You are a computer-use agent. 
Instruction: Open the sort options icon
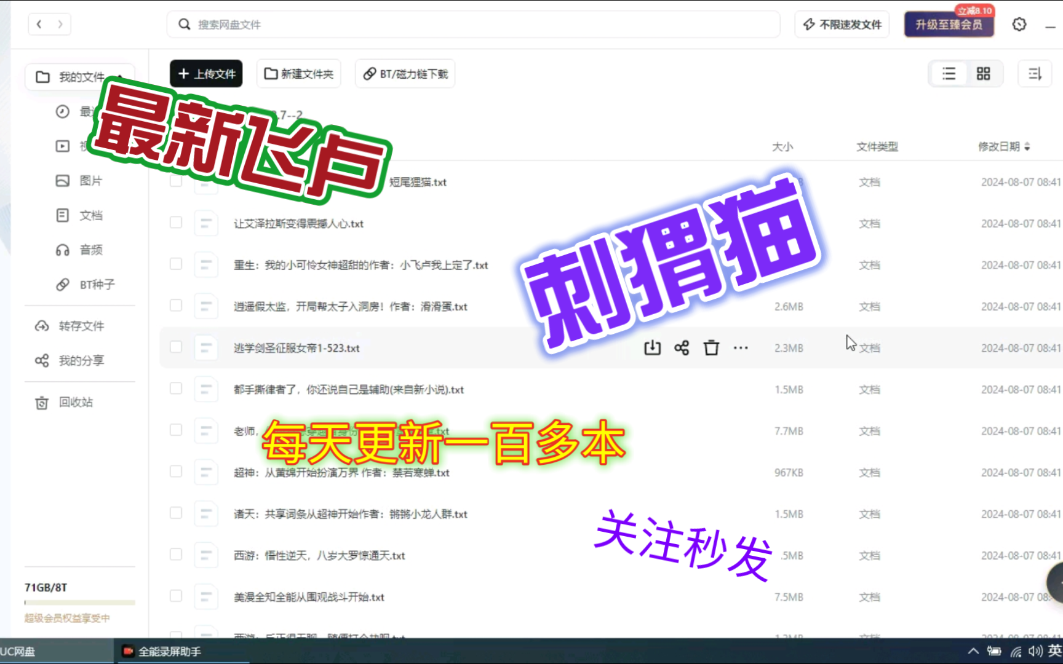click(x=1035, y=74)
